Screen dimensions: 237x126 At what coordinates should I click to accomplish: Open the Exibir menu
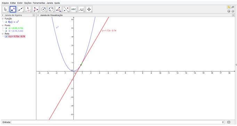coord(20,3)
